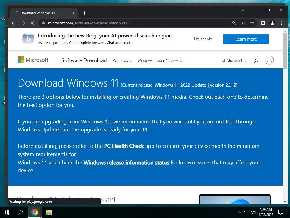Dismiss Bing banner with No, thanks

(203, 39)
